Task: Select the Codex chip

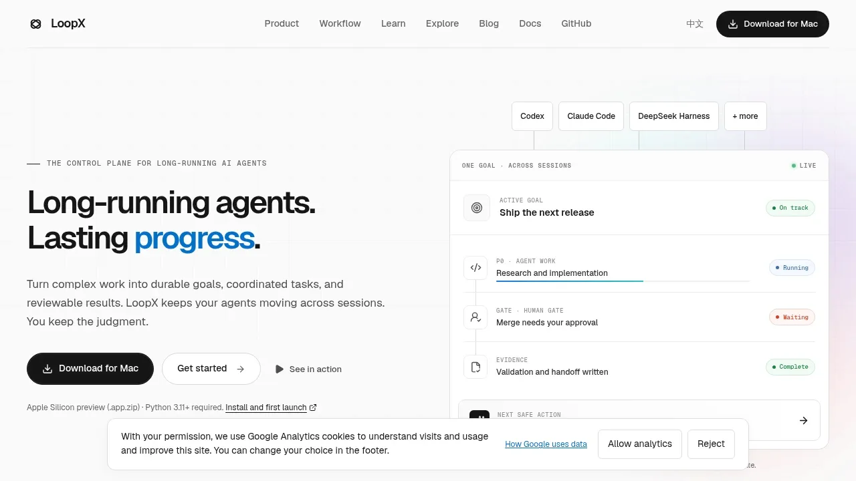Action: coord(532,116)
